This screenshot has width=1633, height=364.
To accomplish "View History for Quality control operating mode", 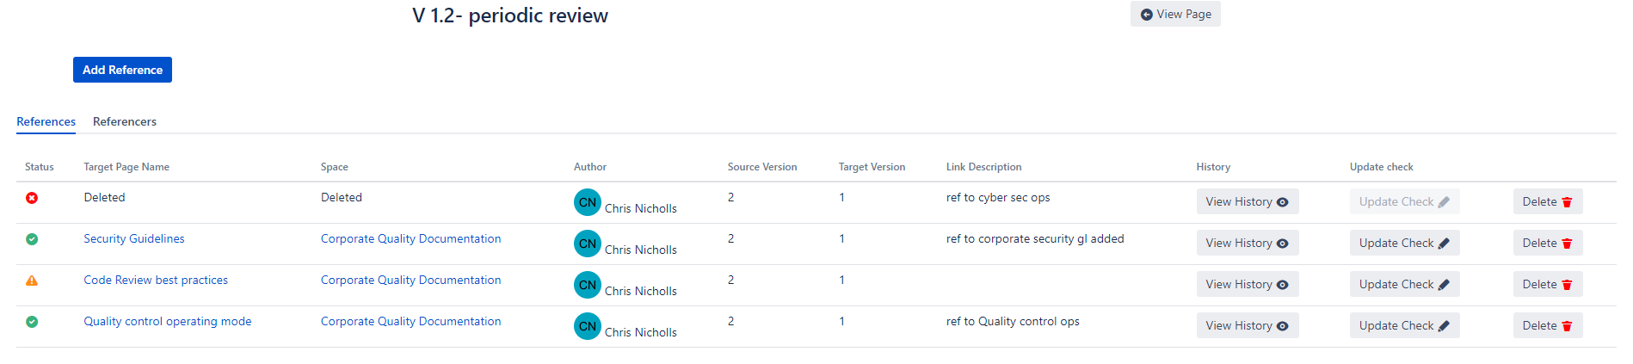I will (x=1247, y=325).
